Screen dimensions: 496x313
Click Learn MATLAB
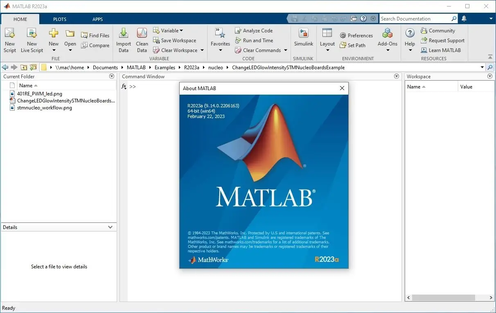[x=441, y=50]
